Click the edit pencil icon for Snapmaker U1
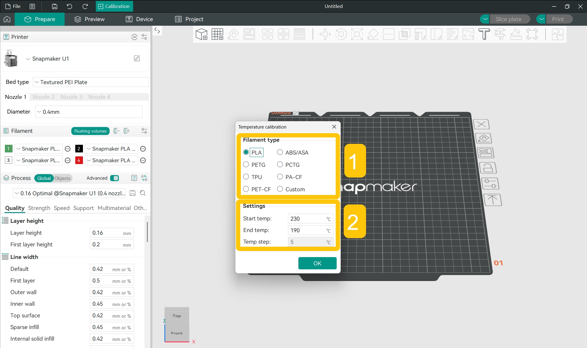Screen dimensions: 587x348 pyautogui.click(x=137, y=58)
